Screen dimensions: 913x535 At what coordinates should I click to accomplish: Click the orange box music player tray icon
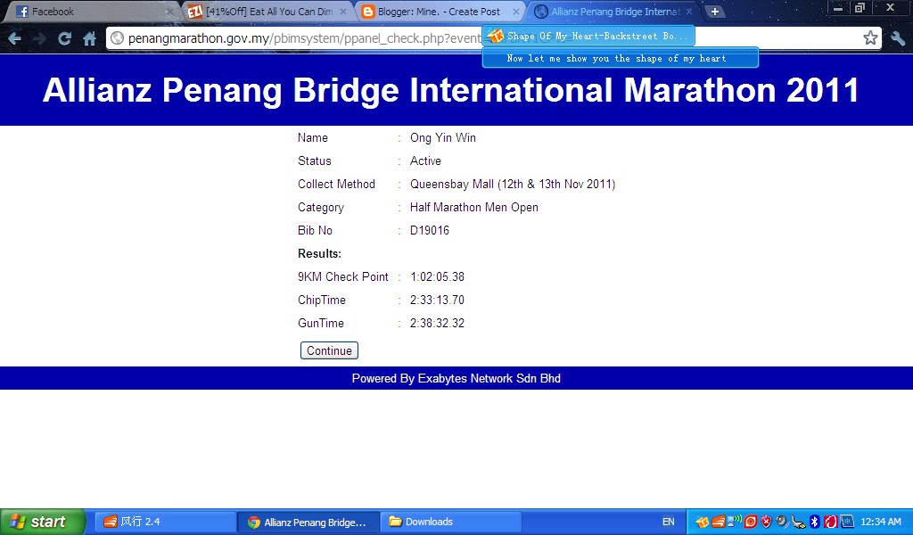pos(703,522)
